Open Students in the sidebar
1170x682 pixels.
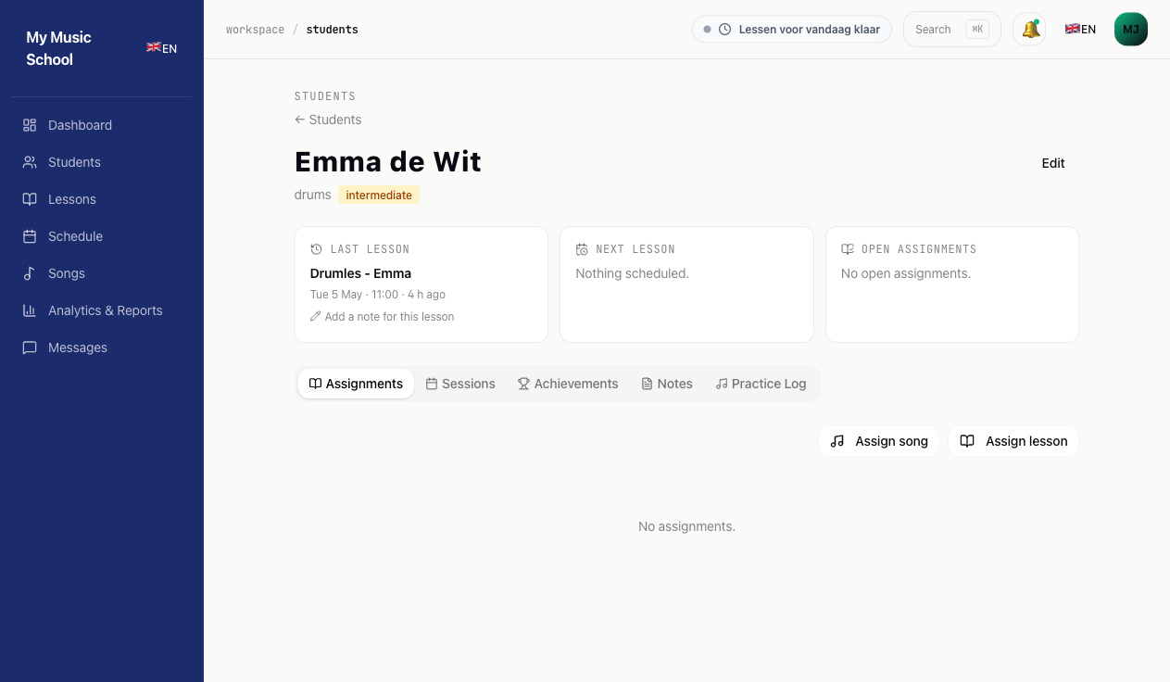[102, 162]
